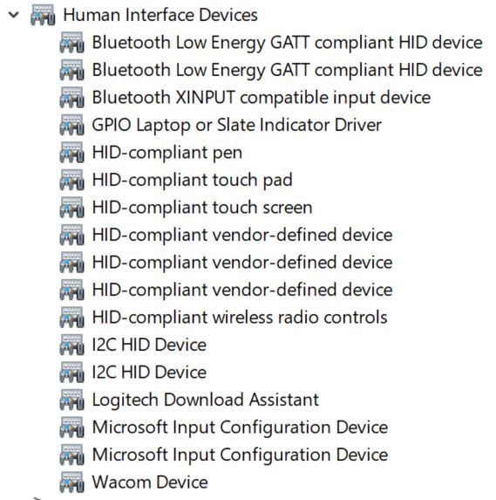
Task: Click the Human Interface Devices category icon
Action: point(43,15)
